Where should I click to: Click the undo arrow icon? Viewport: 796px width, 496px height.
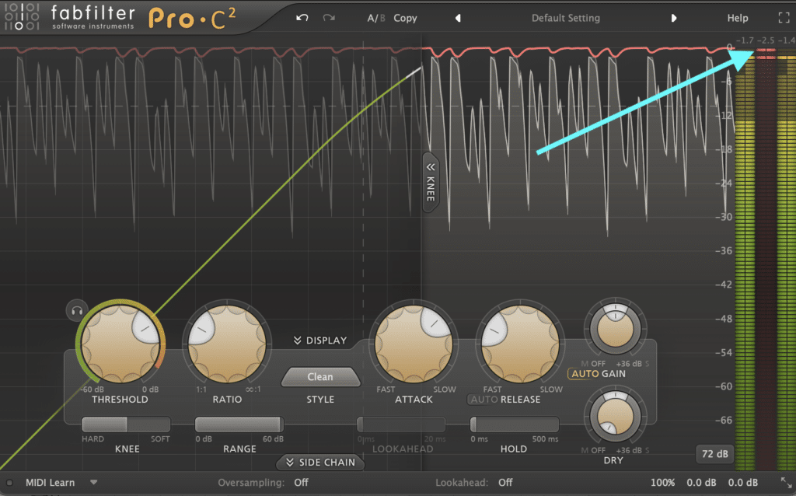[x=302, y=18]
